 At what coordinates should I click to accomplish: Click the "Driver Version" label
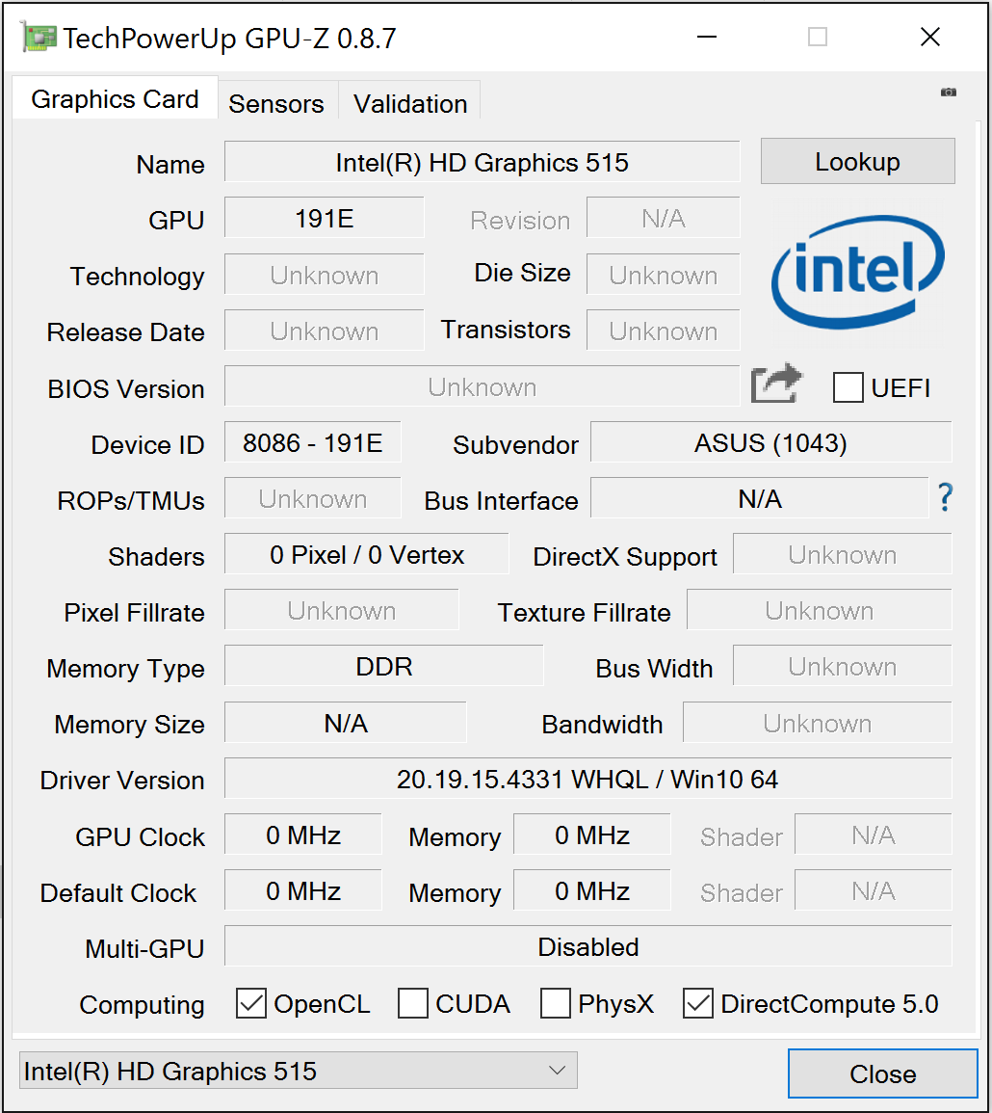122,781
